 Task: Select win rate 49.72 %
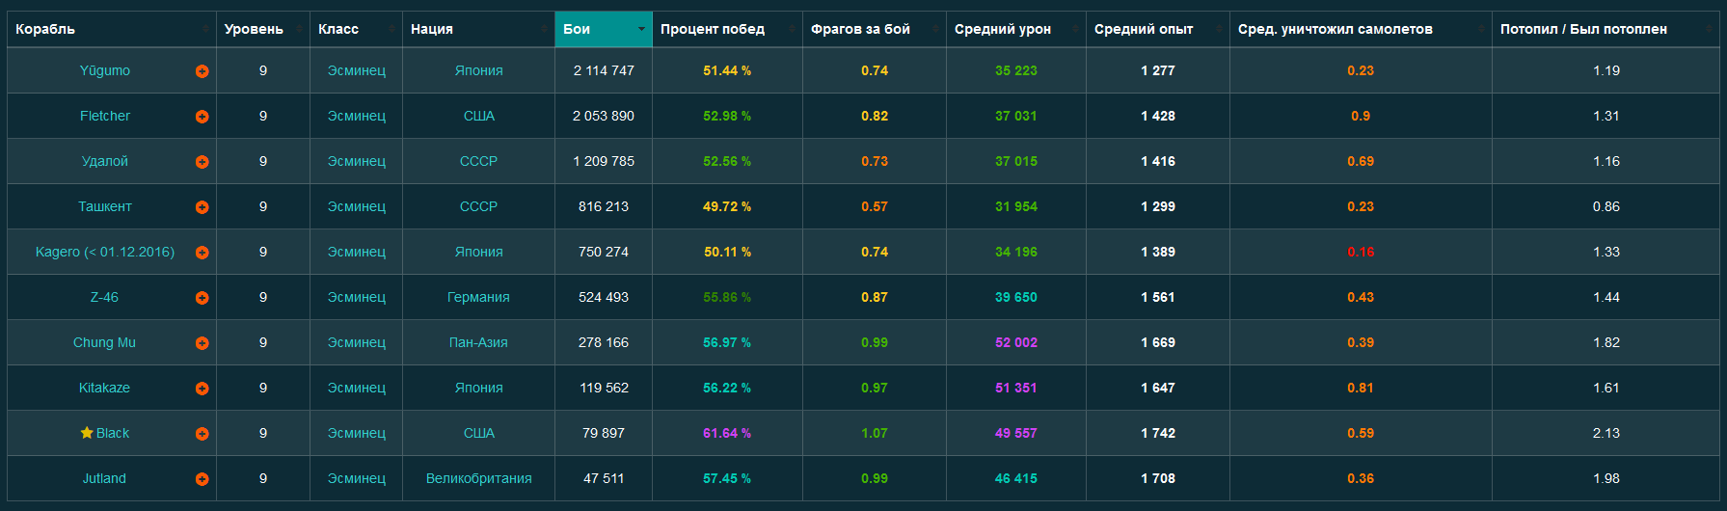pos(727,206)
